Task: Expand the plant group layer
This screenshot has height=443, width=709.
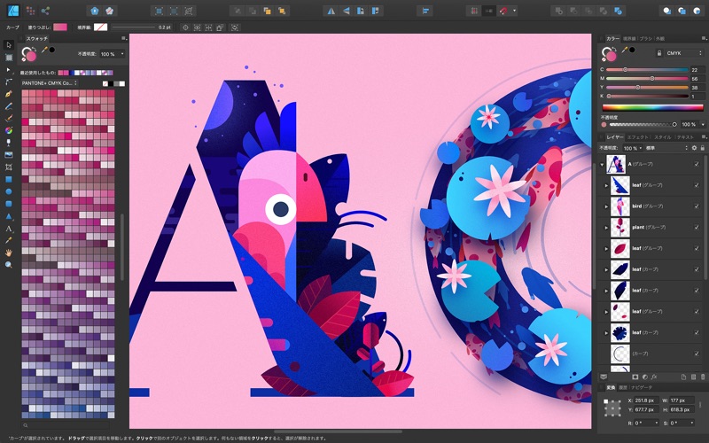Action: (x=607, y=228)
